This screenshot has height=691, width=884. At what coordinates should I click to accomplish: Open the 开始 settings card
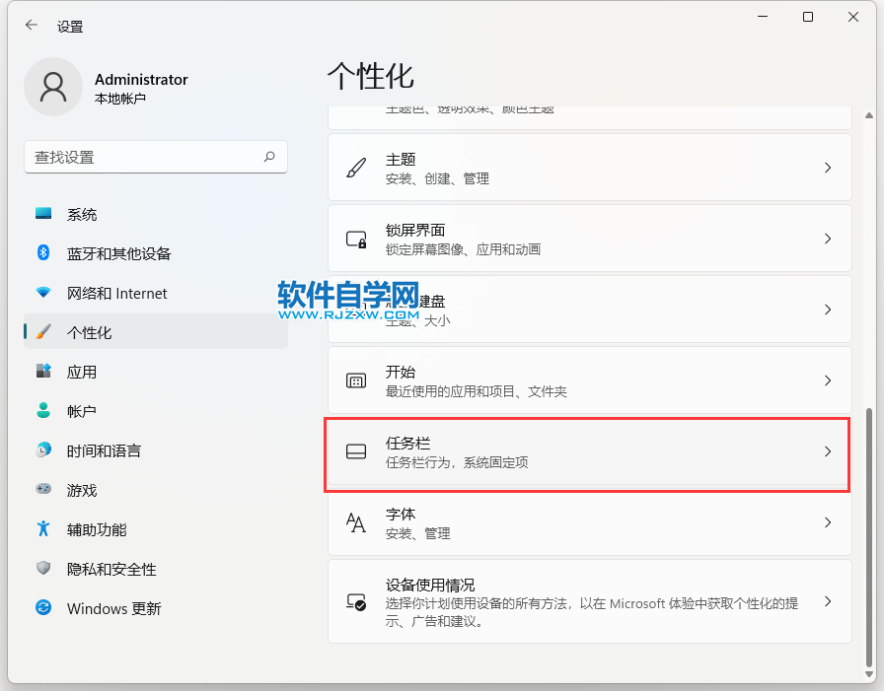(x=590, y=380)
